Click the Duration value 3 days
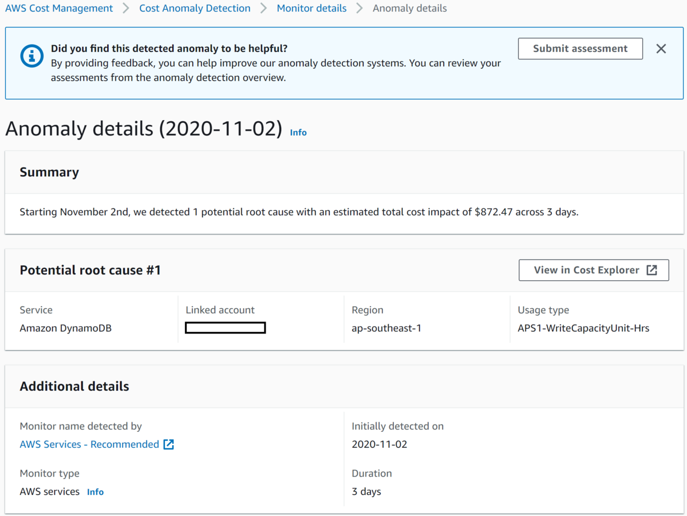The height and width of the screenshot is (516, 687). coord(366,492)
